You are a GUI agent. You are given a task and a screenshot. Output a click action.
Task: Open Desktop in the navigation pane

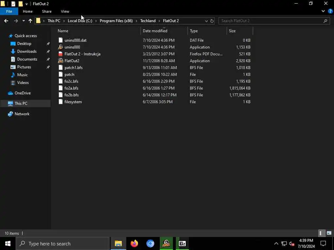coord(24,44)
